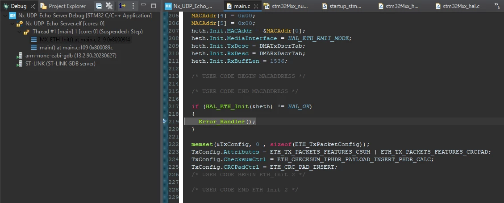Click HAL_ETH_Init in the if statement
This screenshot has width=504, height=203.
point(228,106)
